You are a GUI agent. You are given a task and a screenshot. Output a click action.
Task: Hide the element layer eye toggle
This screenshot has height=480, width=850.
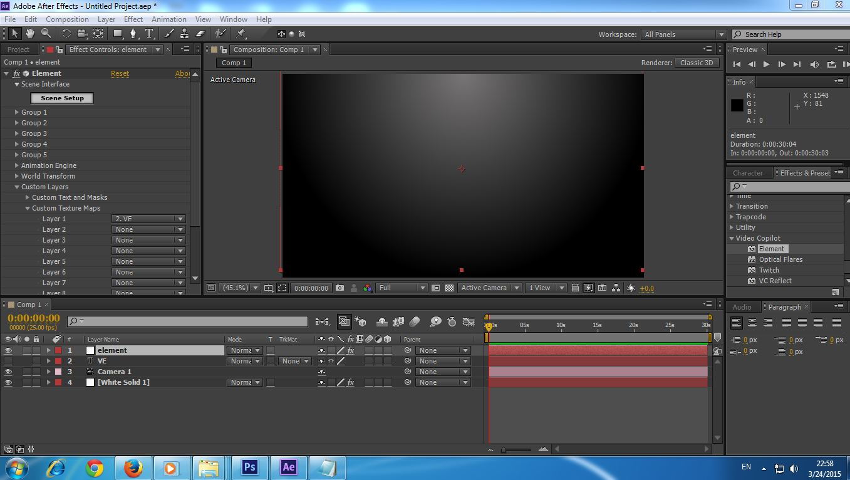click(x=8, y=350)
